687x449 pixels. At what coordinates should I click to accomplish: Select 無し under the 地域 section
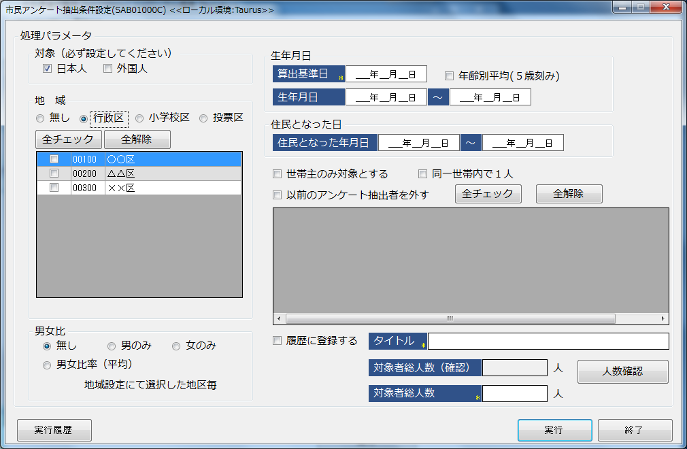(x=41, y=118)
